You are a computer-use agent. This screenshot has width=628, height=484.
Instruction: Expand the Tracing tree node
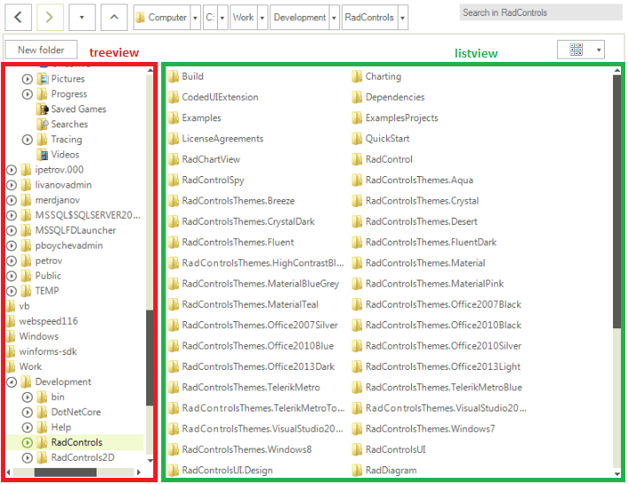tap(27, 140)
